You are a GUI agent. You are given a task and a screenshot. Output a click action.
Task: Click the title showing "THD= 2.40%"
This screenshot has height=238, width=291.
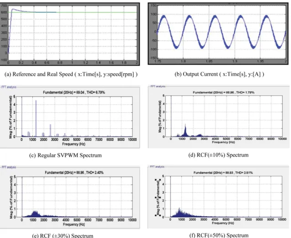pyautogui.click(x=74, y=173)
